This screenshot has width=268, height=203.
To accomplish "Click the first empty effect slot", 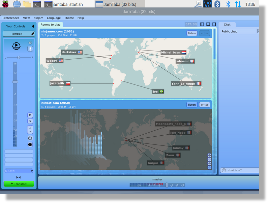I will tap(19, 151).
